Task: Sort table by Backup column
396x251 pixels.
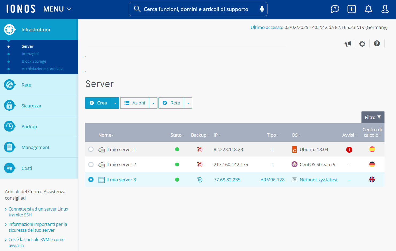Action: [200, 135]
